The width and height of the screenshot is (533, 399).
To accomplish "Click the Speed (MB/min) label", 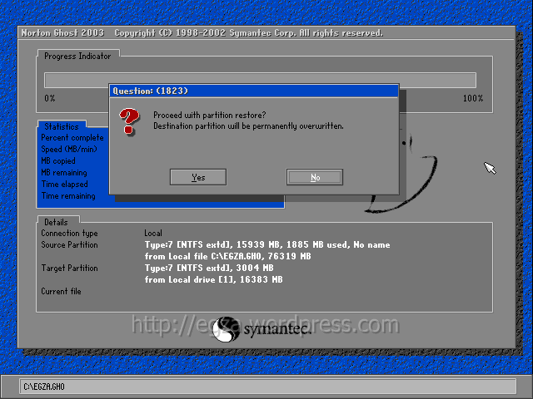I will pyautogui.click(x=69, y=150).
